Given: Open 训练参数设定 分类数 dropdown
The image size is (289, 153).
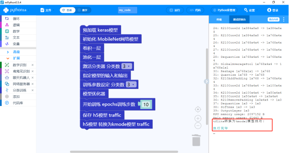Looking at the screenshot, I should pyautogui.click(x=131, y=84).
